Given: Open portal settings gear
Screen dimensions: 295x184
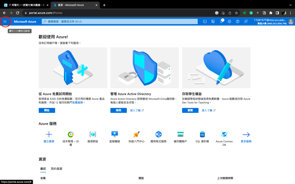Looking at the screenshot, I should point(229,22).
